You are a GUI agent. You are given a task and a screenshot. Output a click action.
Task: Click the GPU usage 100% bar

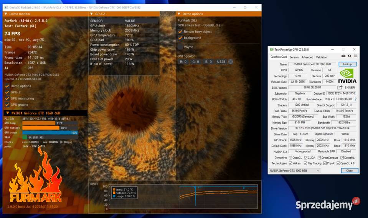pyautogui.click(x=50, y=133)
